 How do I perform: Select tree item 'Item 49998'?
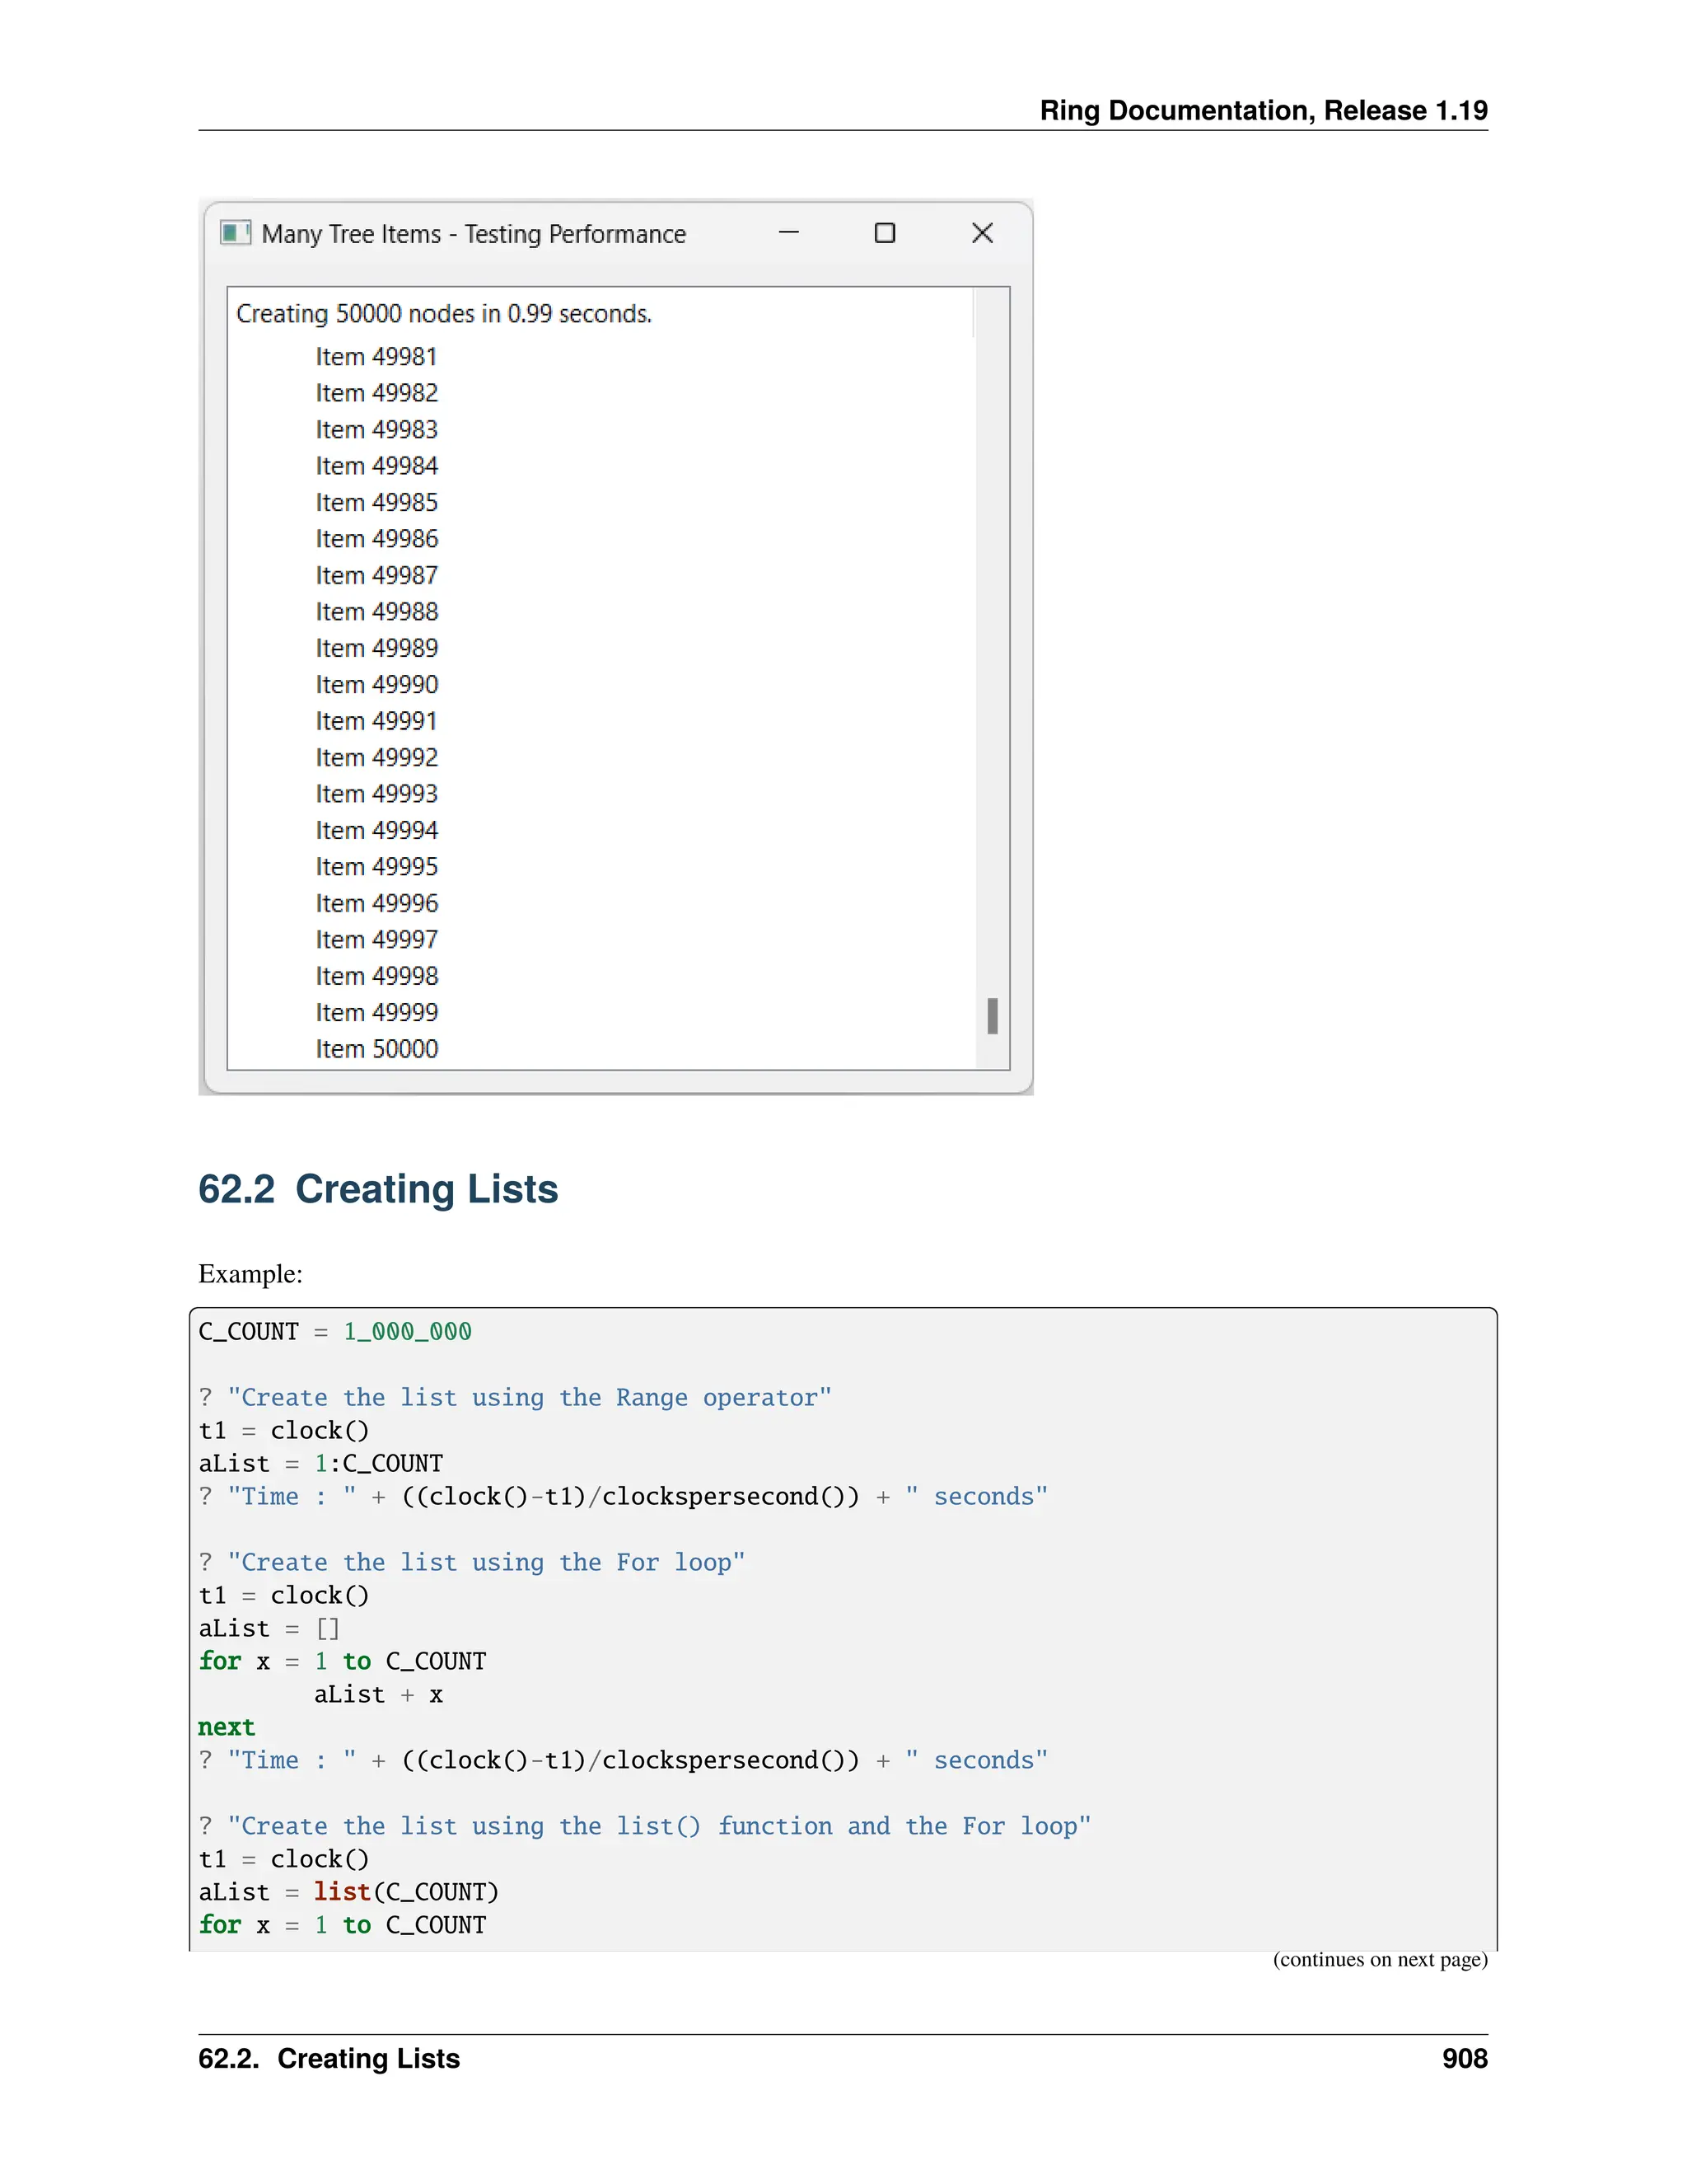[x=376, y=976]
